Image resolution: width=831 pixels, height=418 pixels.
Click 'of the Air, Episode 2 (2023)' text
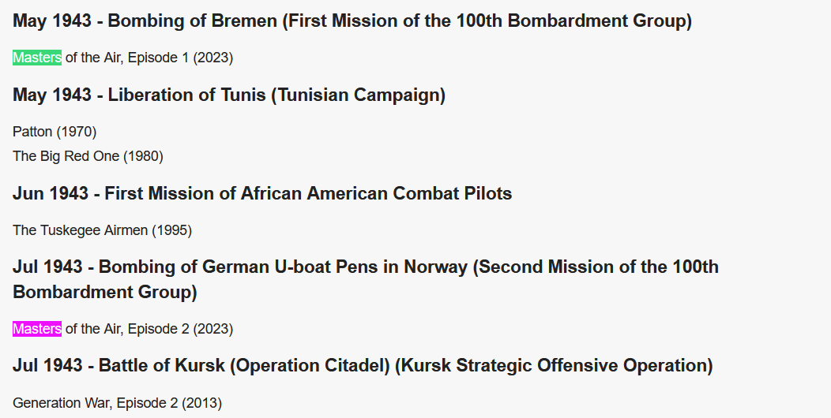[149, 329]
